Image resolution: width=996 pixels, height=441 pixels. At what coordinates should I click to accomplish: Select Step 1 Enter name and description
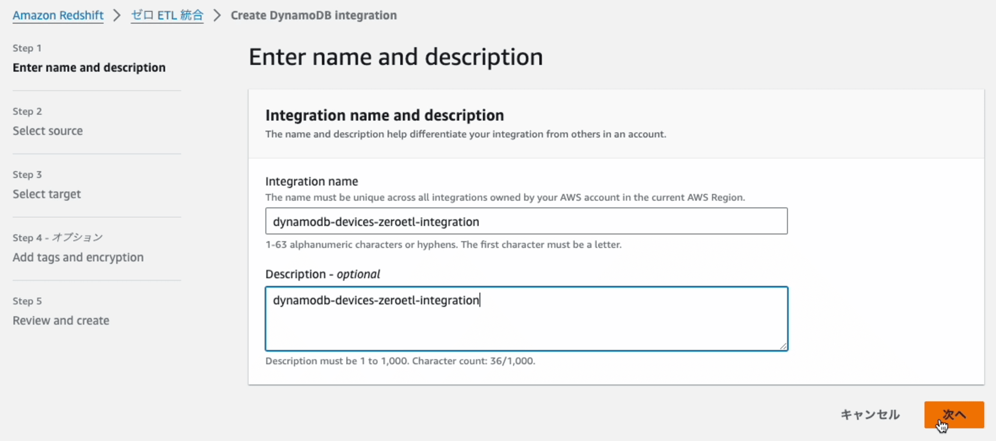[x=89, y=67]
